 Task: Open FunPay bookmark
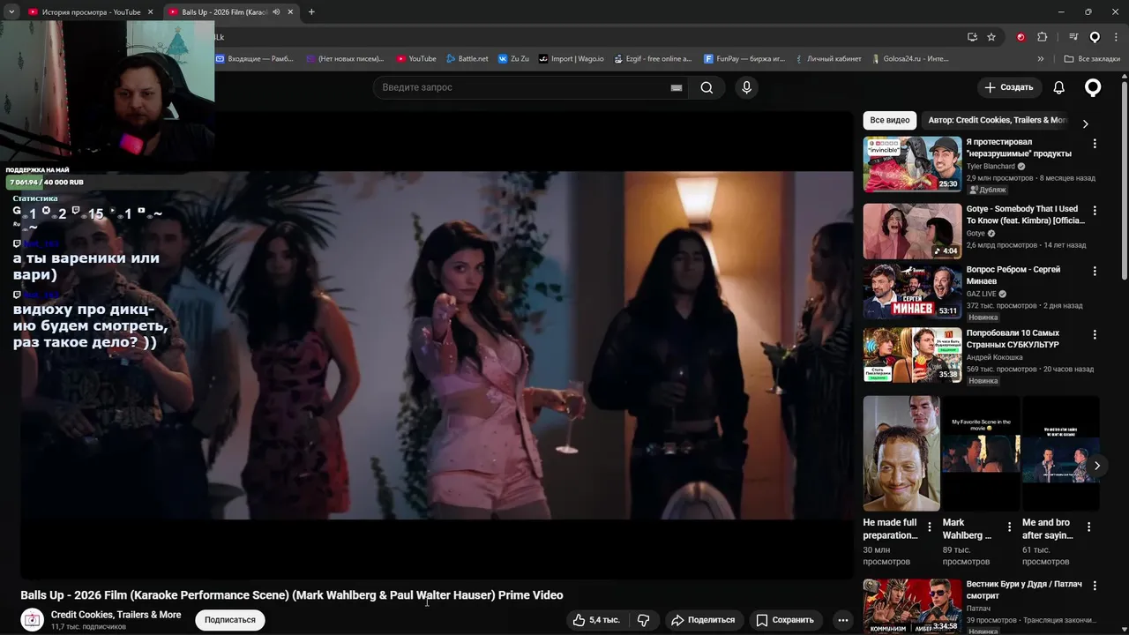[x=744, y=59]
